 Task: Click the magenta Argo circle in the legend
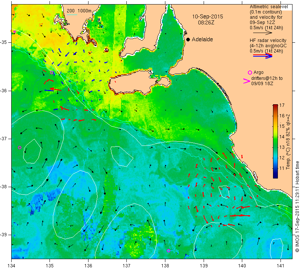(250, 72)
